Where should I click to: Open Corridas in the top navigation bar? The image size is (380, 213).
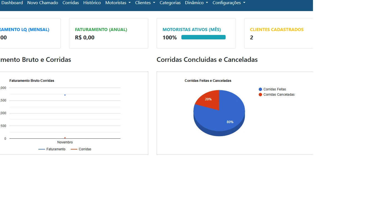point(71,3)
